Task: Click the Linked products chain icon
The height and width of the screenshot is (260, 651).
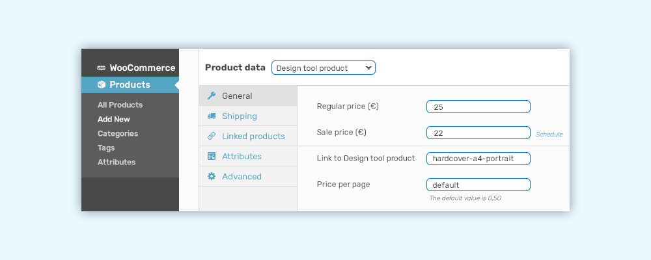Action: (x=212, y=136)
